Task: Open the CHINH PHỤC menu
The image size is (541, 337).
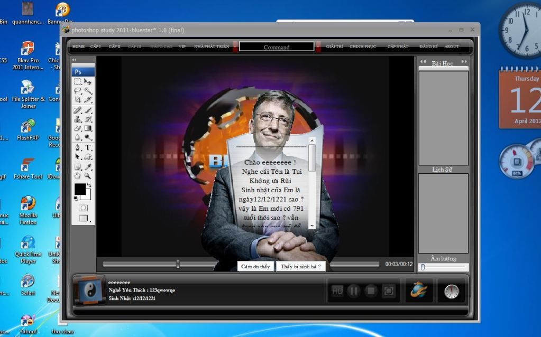Action: (363, 46)
